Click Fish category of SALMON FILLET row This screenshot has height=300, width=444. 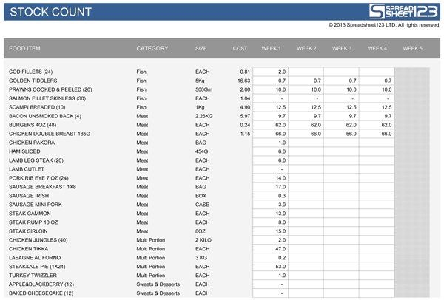[x=141, y=98]
